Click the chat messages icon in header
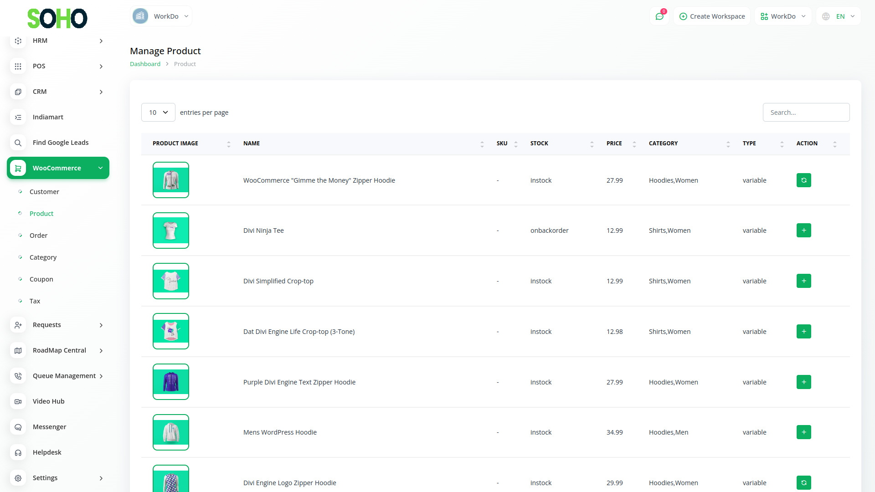This screenshot has height=492, width=875. [x=659, y=16]
